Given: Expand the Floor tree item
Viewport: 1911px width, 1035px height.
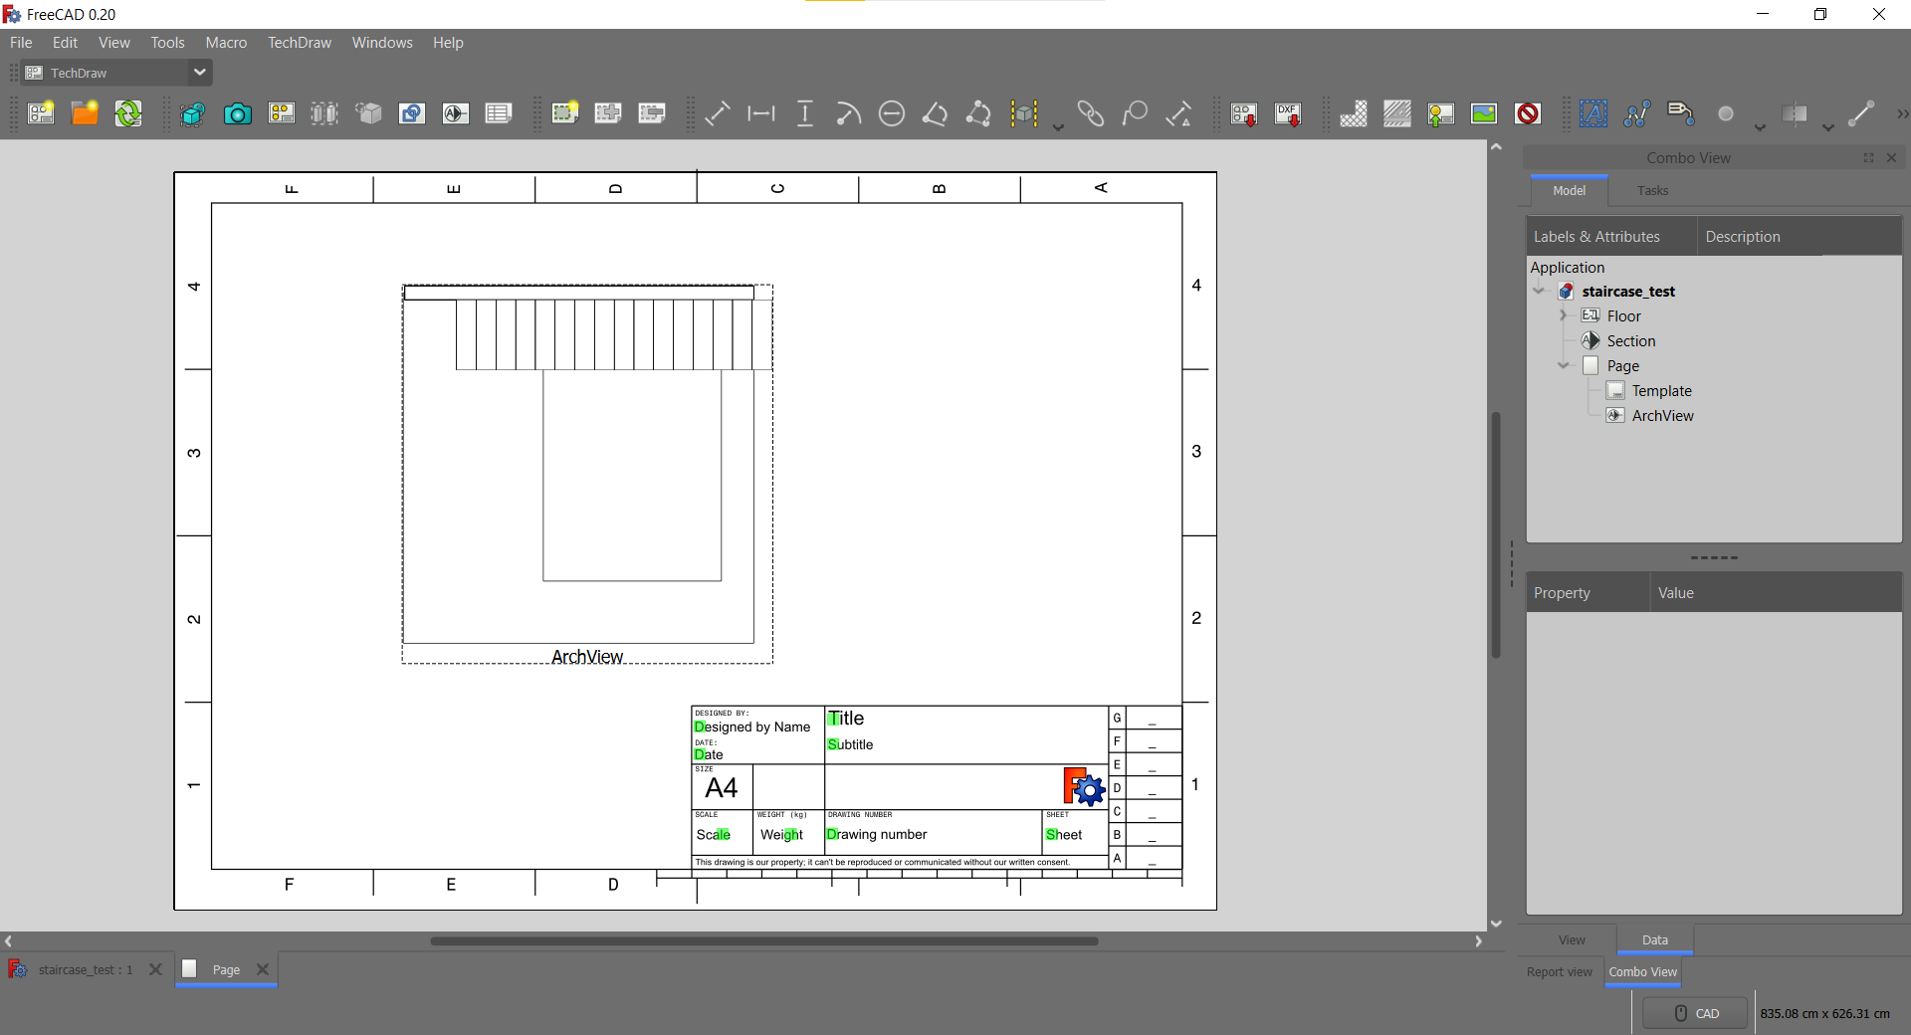Looking at the screenshot, I should pyautogui.click(x=1563, y=315).
